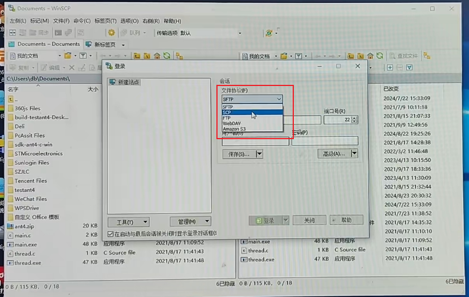469x297 pixels.
Task: Click the port number field showing 22
Action: [337, 120]
